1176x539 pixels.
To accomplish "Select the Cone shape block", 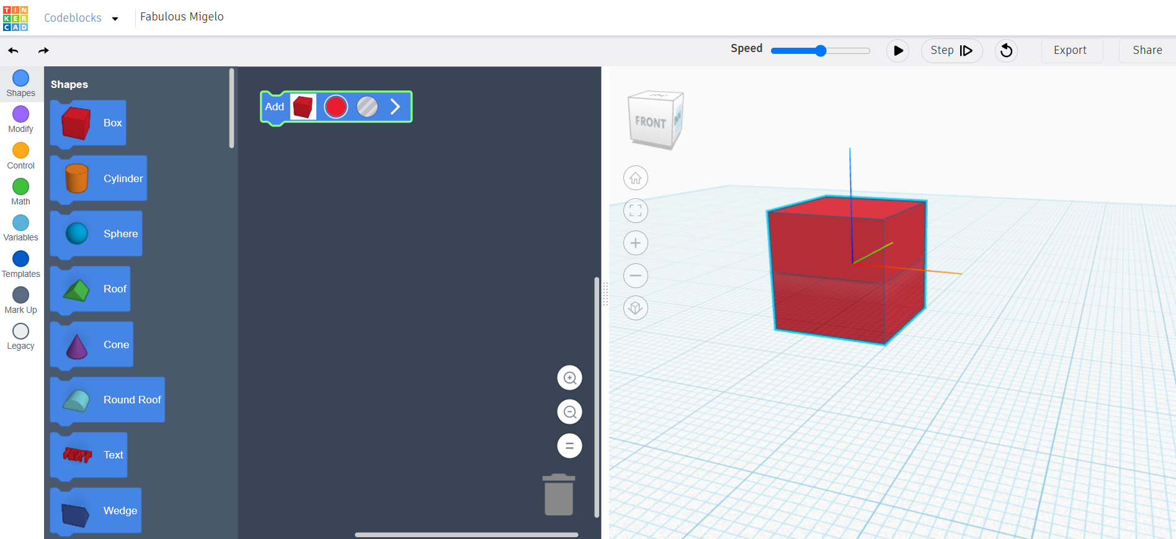I will click(x=92, y=344).
